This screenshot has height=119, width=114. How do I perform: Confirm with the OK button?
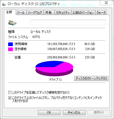tap(49, 112)
